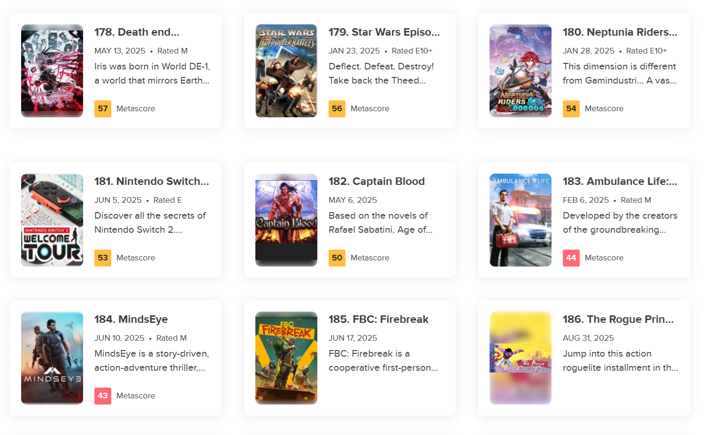Click the yellow 50 Metascore badge

click(337, 258)
